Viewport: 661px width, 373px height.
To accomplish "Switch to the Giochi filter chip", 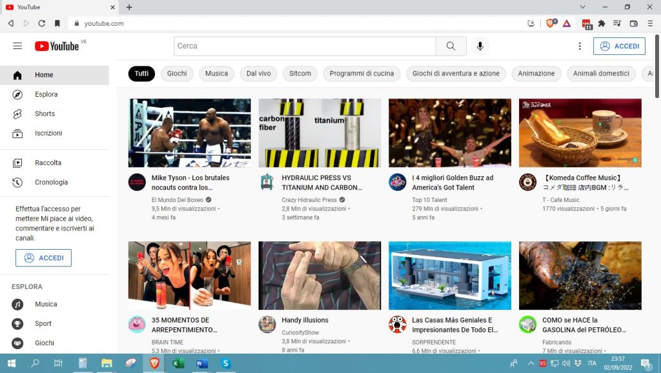I will tap(177, 73).
